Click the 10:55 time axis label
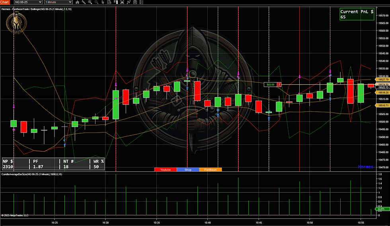 tap(361, 223)
